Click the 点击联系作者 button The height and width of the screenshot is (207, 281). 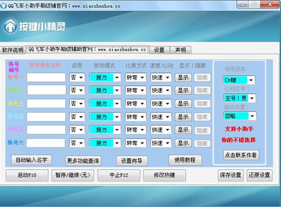point(241,155)
